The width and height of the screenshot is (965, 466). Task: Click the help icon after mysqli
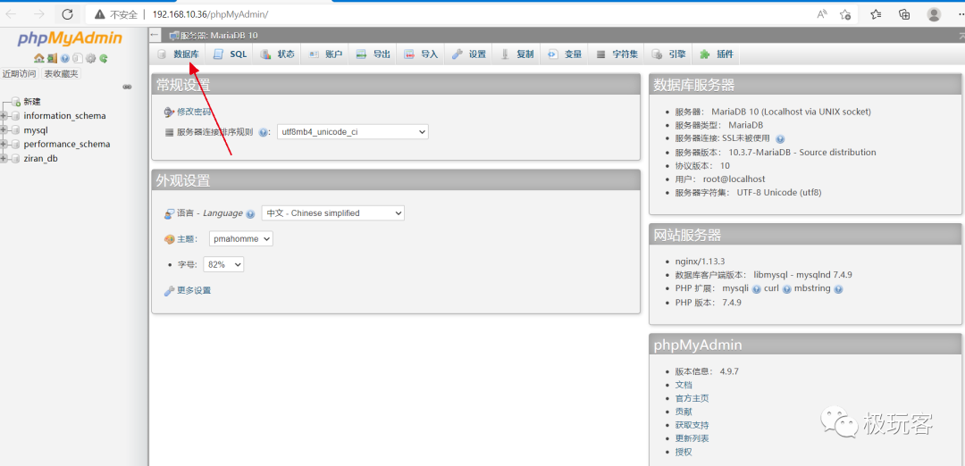[x=756, y=289]
